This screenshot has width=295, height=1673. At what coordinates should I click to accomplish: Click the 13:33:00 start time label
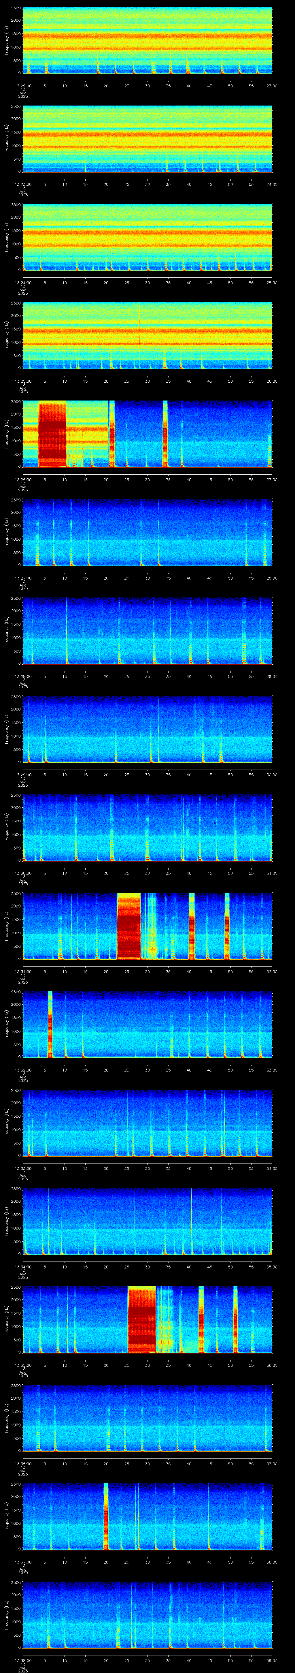coord(23,1168)
